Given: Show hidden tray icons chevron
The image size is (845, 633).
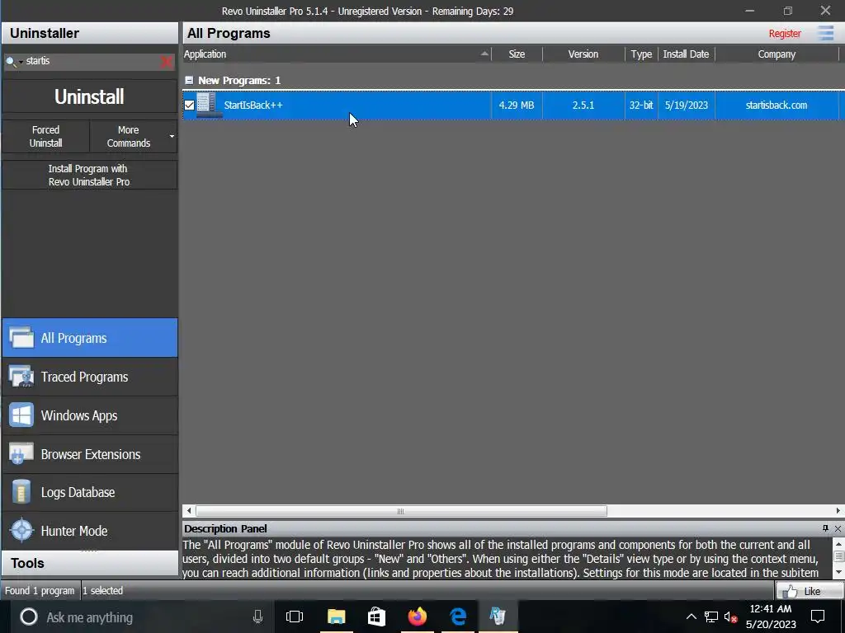Looking at the screenshot, I should [691, 617].
